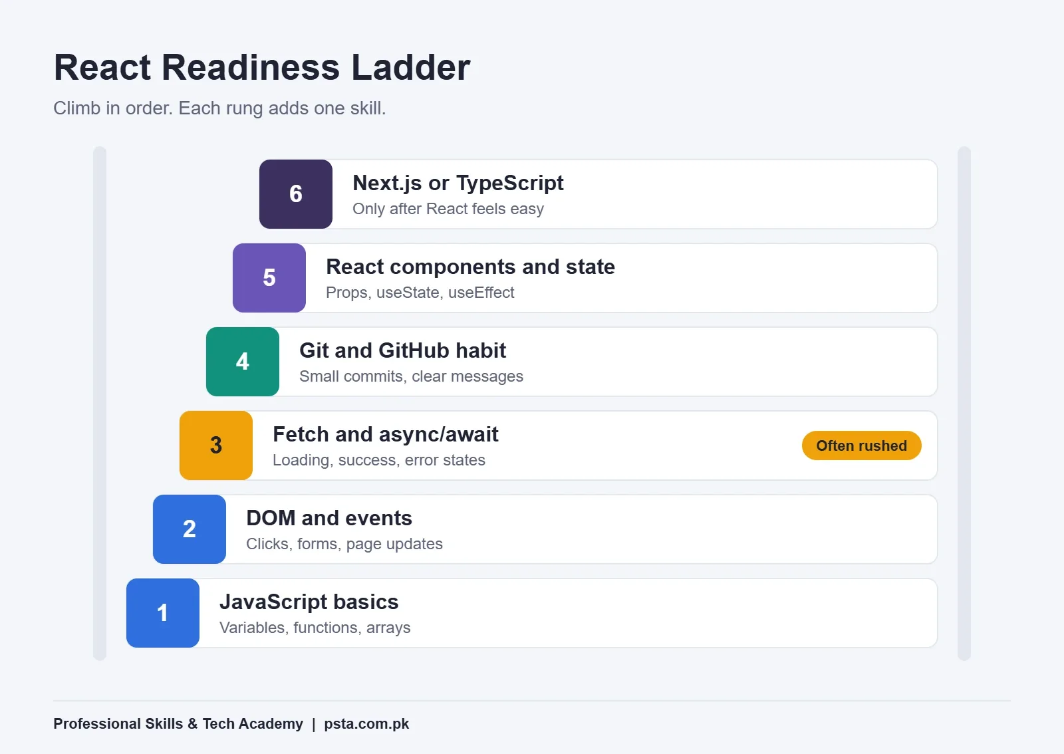Click 'Variables, functions, arrays' subtitle
Screen dimensions: 1064x754
pos(315,628)
